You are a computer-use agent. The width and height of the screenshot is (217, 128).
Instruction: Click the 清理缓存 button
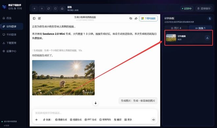point(204,9)
